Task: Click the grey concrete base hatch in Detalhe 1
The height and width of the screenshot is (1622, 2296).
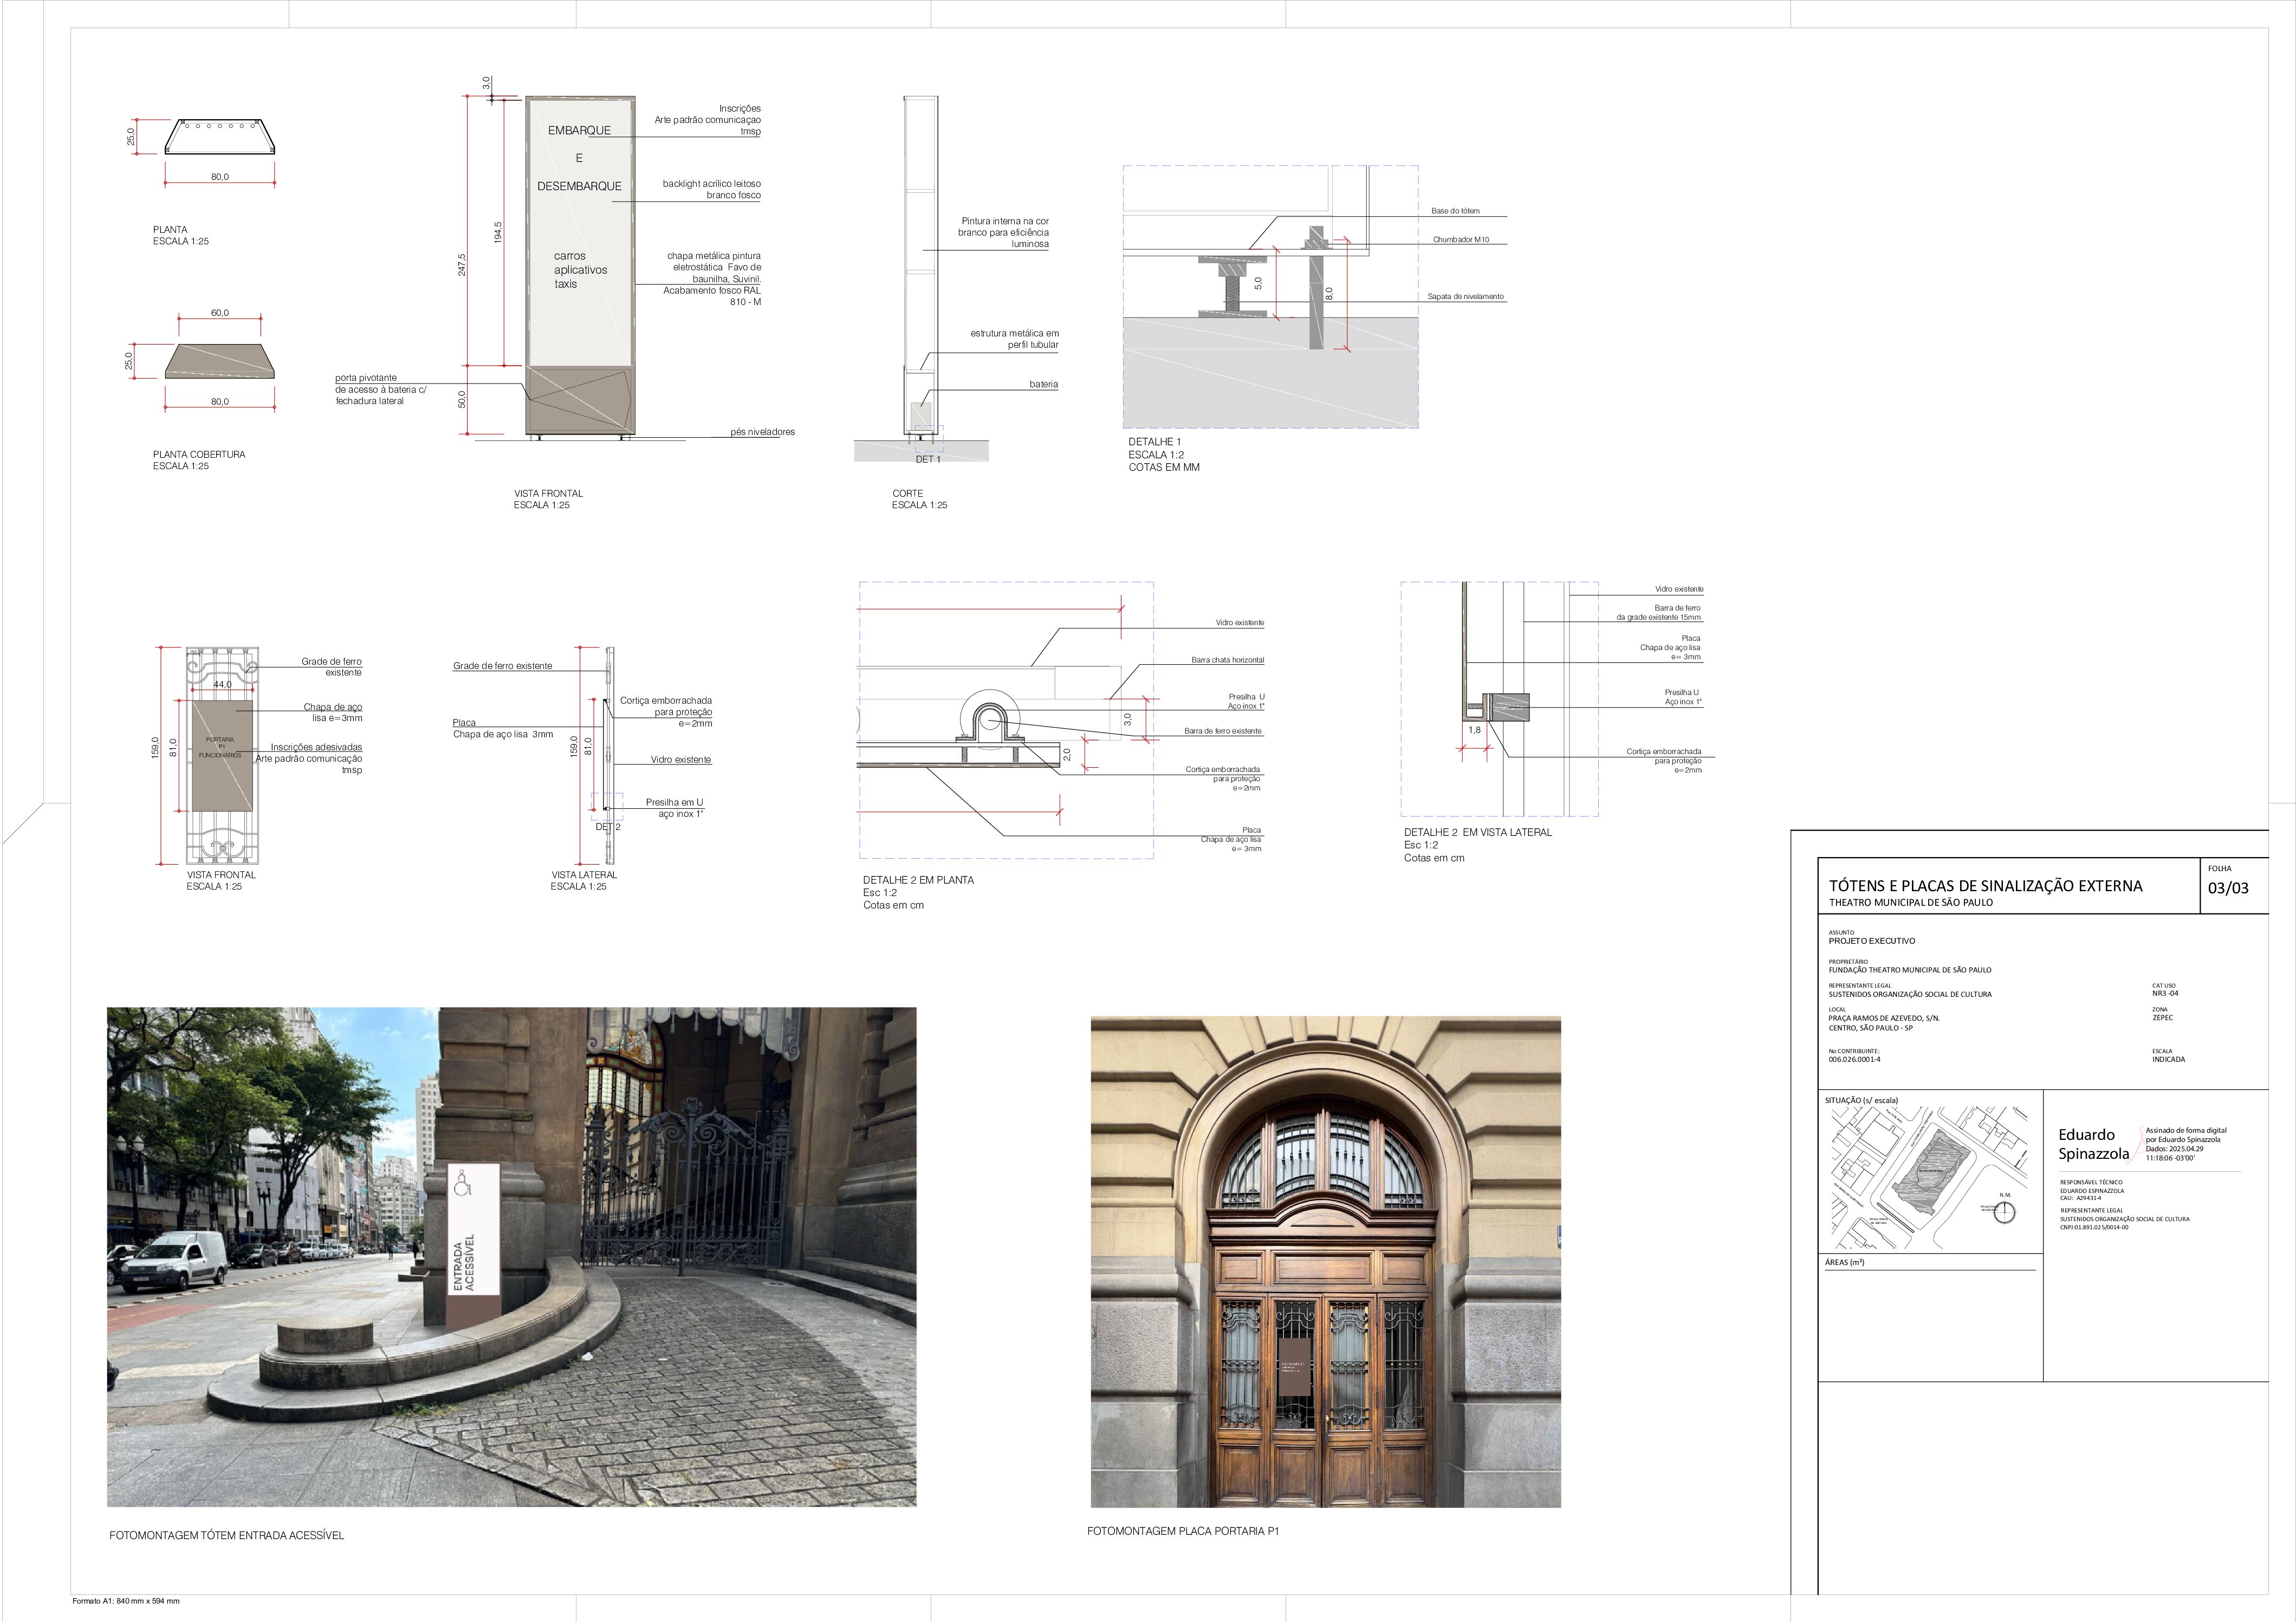Action: 1270,372
